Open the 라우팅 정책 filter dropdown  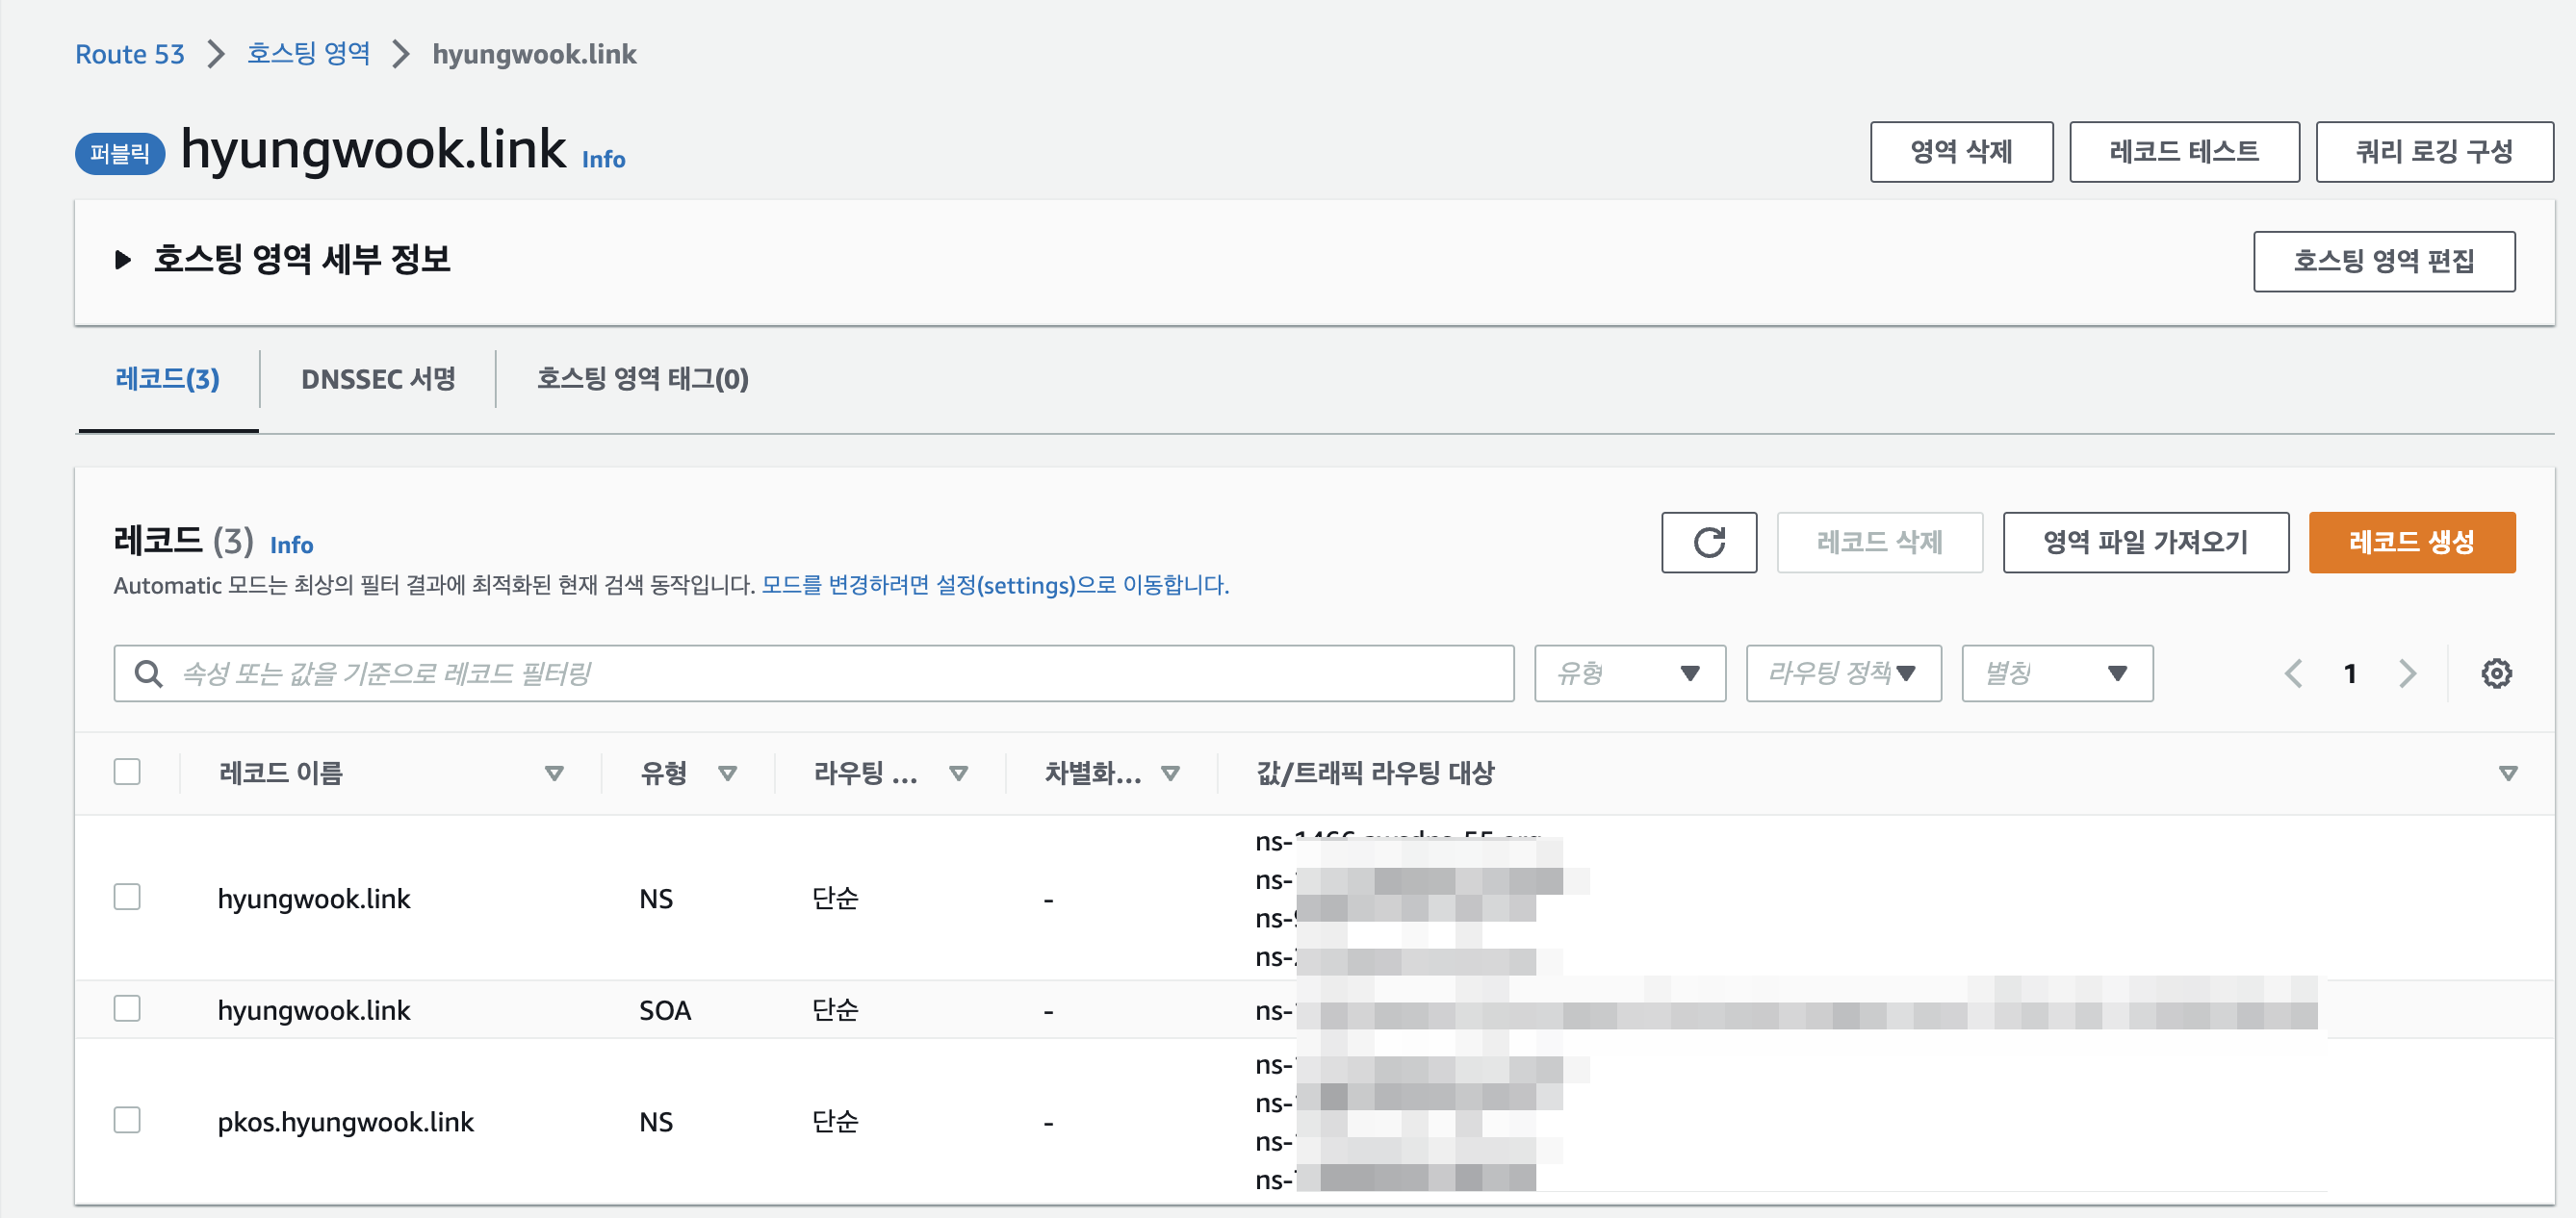(1842, 673)
